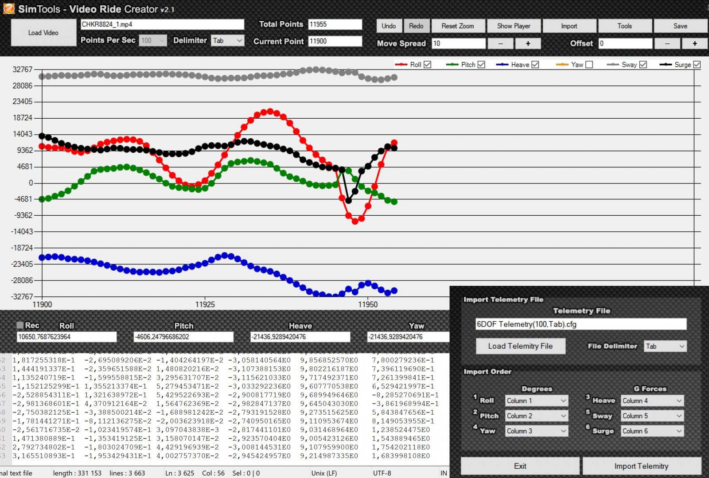Click Reset Zoom button
This screenshot has width=709, height=478.
coord(458,26)
